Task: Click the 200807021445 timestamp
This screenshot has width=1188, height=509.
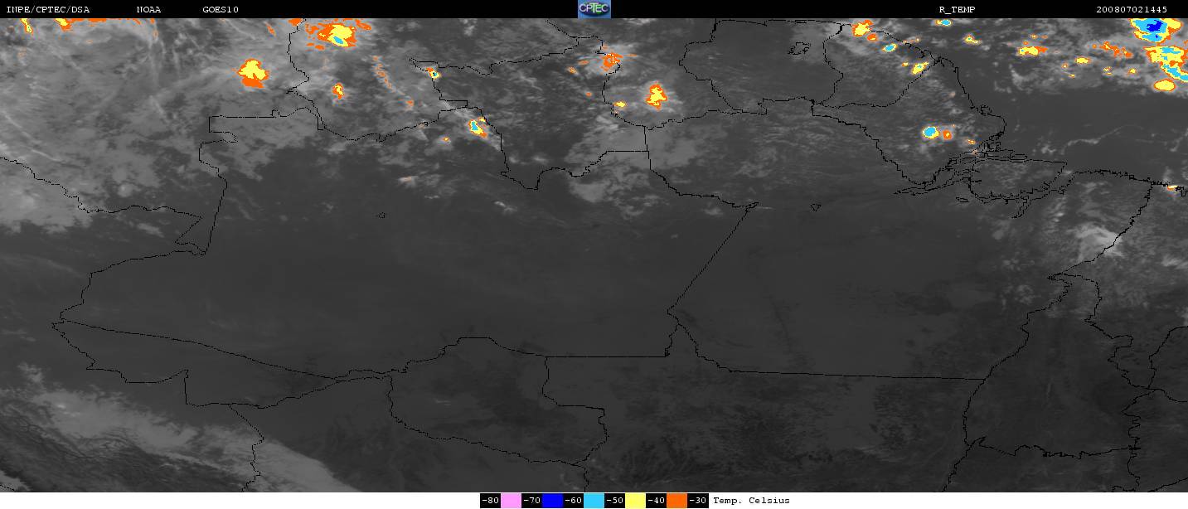Action: [x=1132, y=9]
